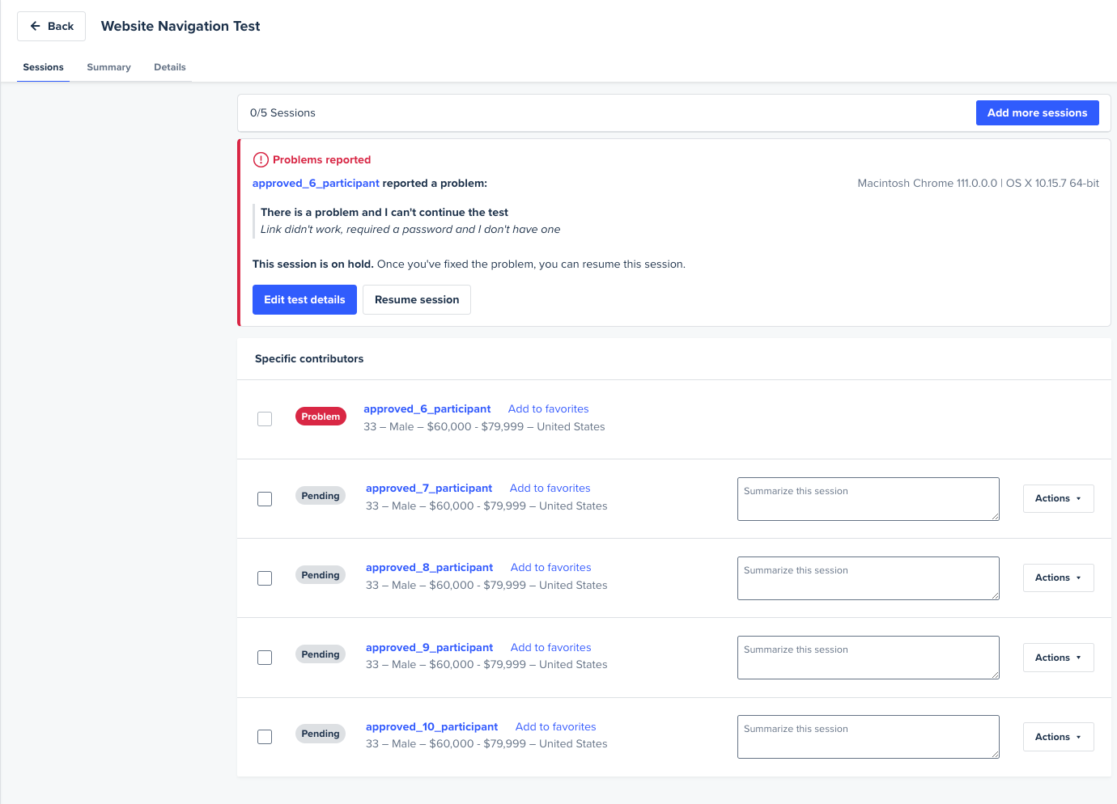1117x804 pixels.
Task: Switch to the Summary tab
Action: pyautogui.click(x=108, y=67)
